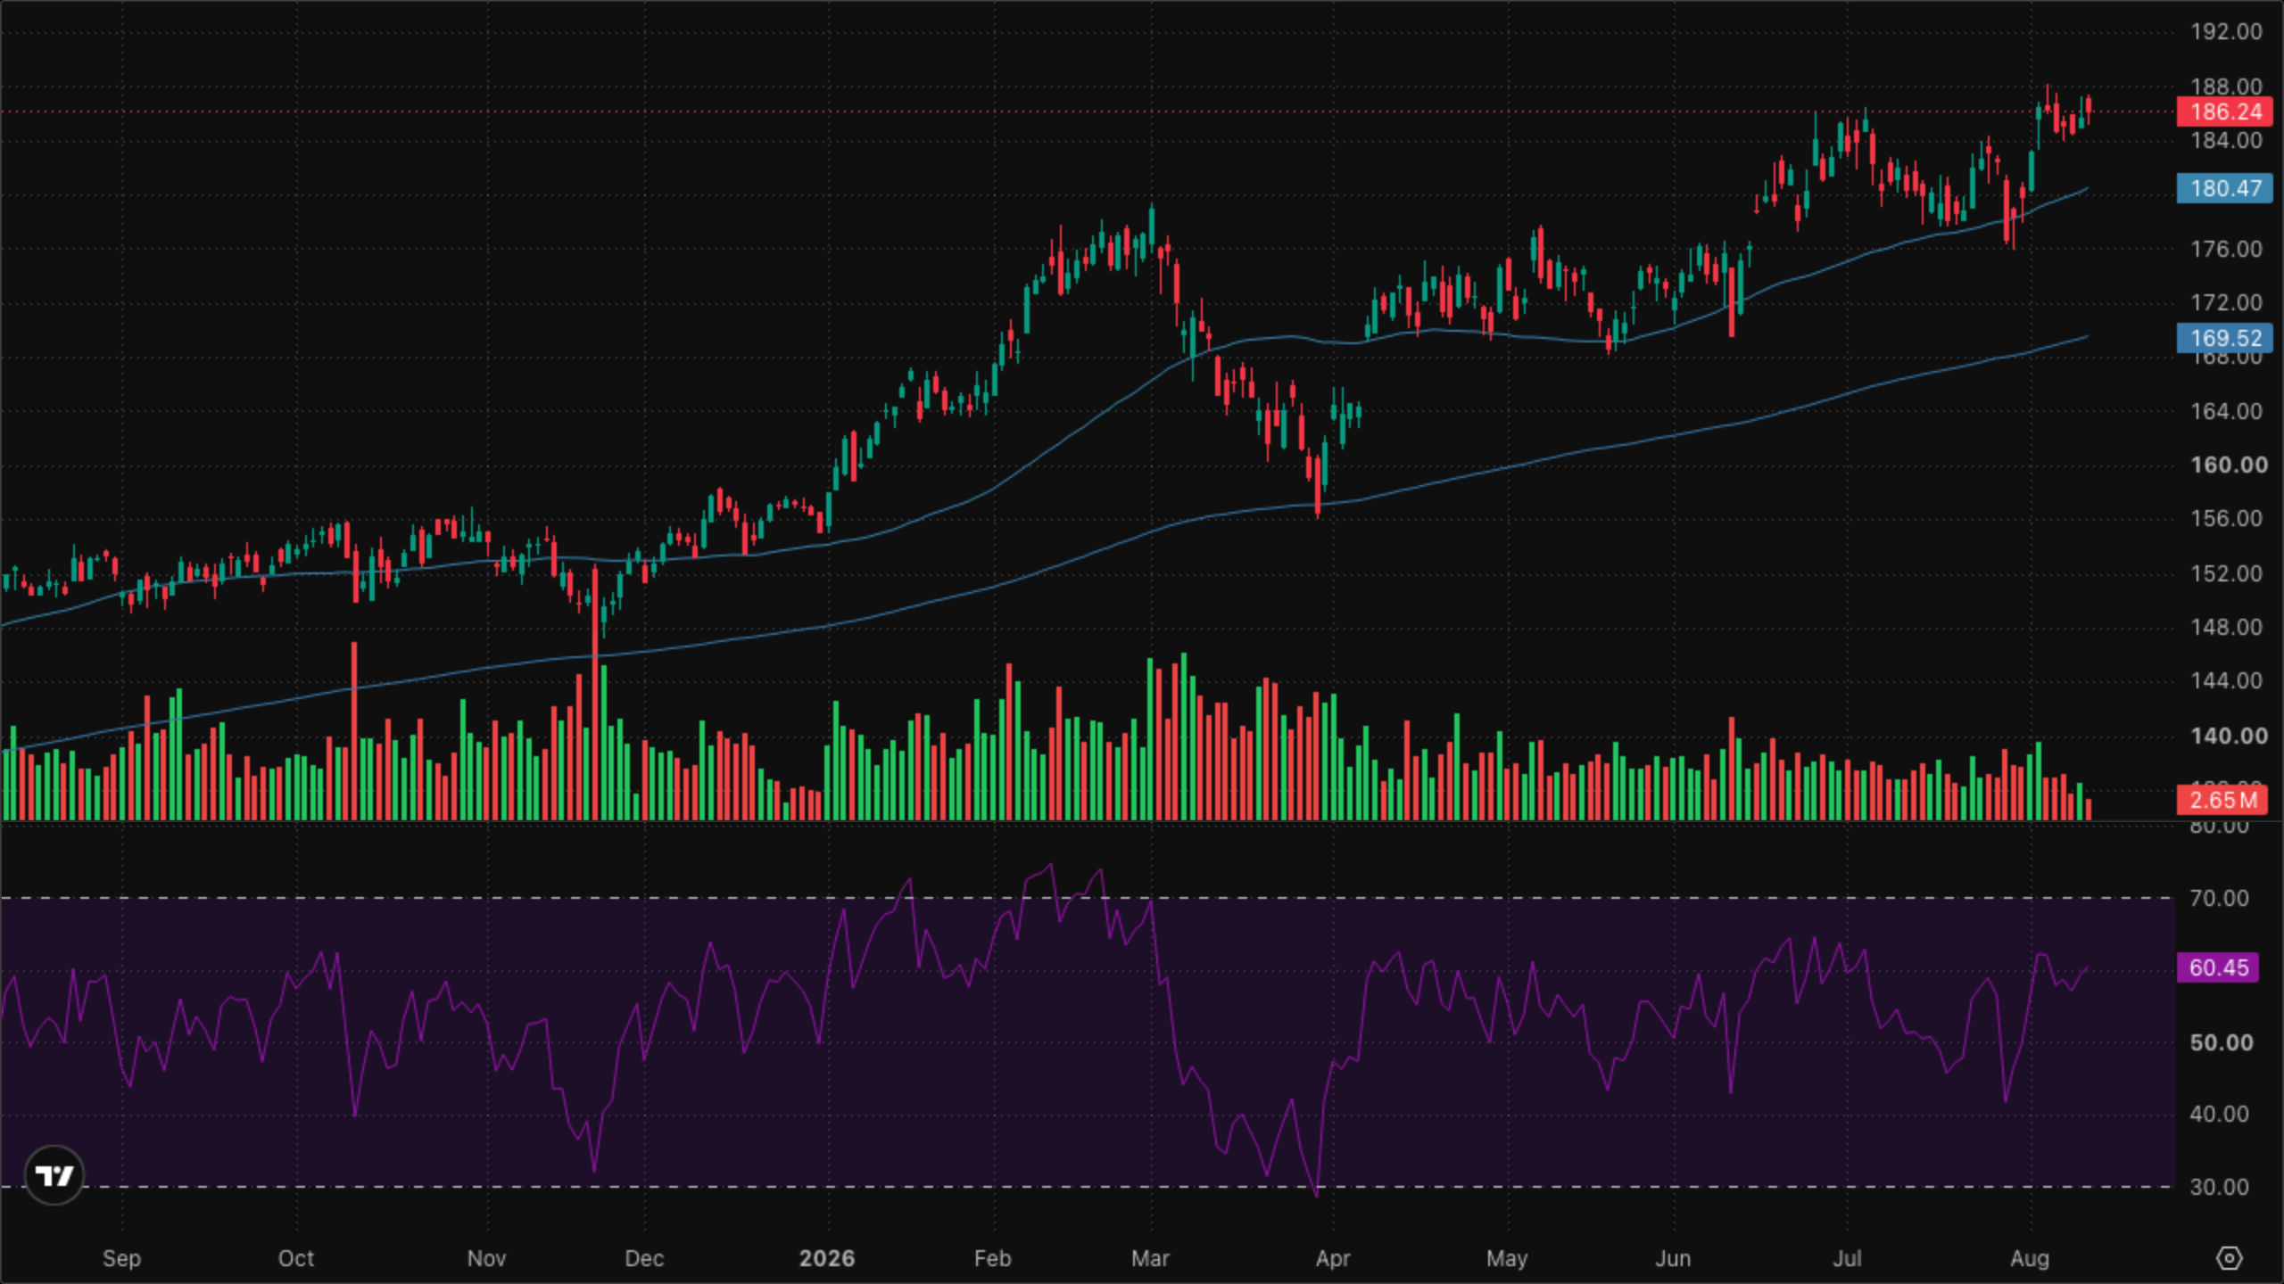Click the 160.00 price axis label
The height and width of the screenshot is (1284, 2284).
point(2229,465)
